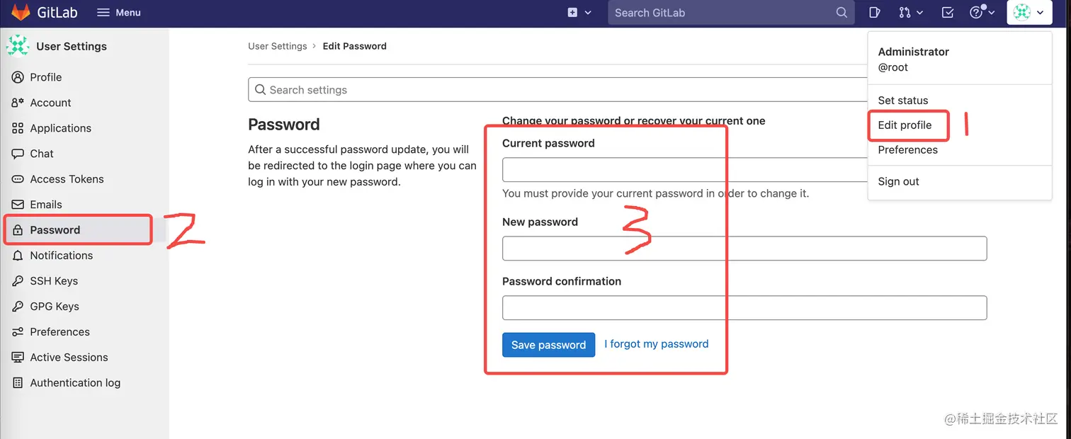1071x439 pixels.
Task: Choose Sign out in user menu
Action: (x=898, y=181)
